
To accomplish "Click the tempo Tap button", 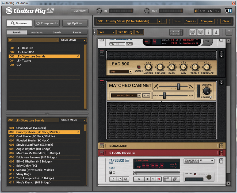I will [139, 32].
